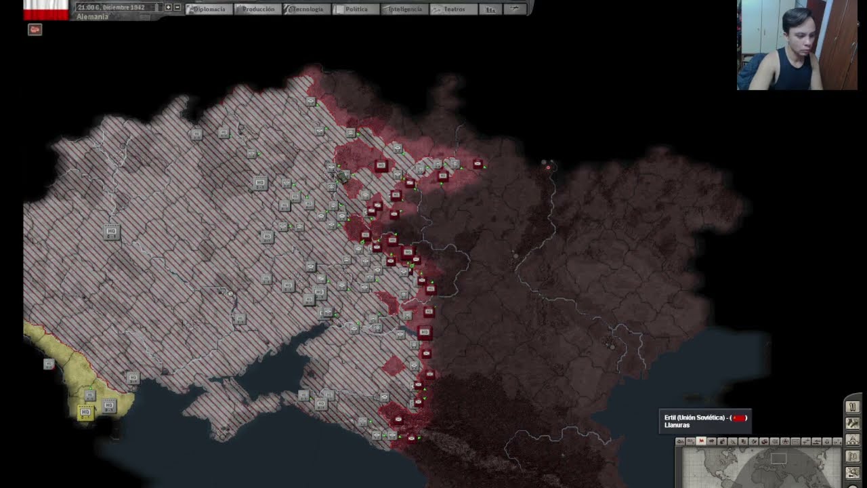Open the Inteligencia tab
The image size is (867, 488).
[404, 9]
